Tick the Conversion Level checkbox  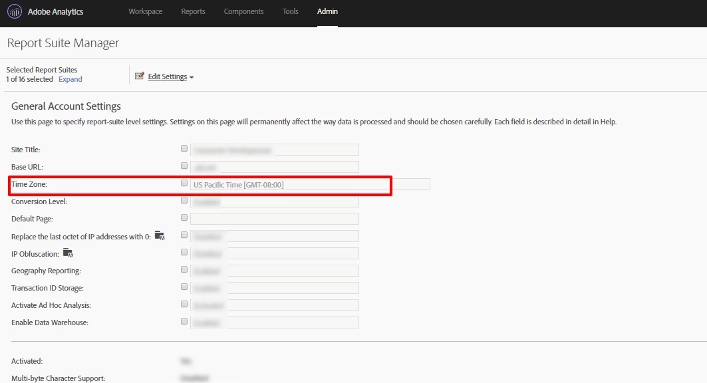click(x=184, y=200)
